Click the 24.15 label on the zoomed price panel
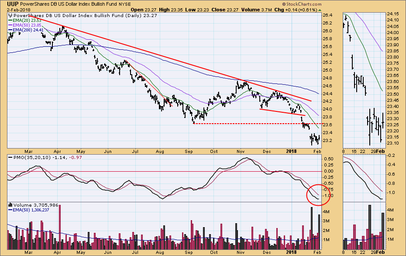The image size is (406, 256). coord(393,14)
